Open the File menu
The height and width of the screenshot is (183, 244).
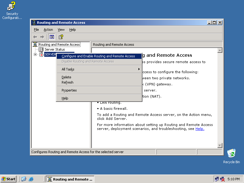(36, 30)
